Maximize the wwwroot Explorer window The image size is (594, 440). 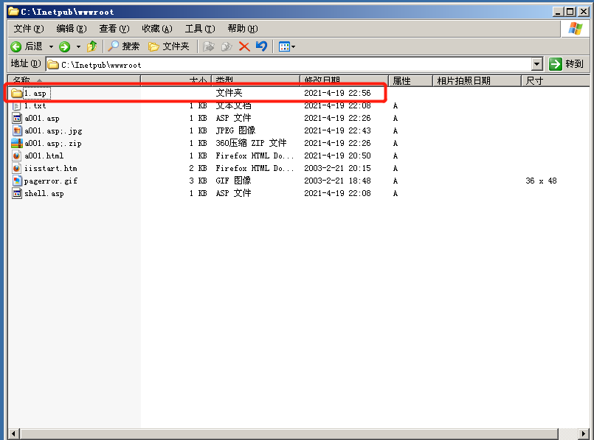[570, 12]
